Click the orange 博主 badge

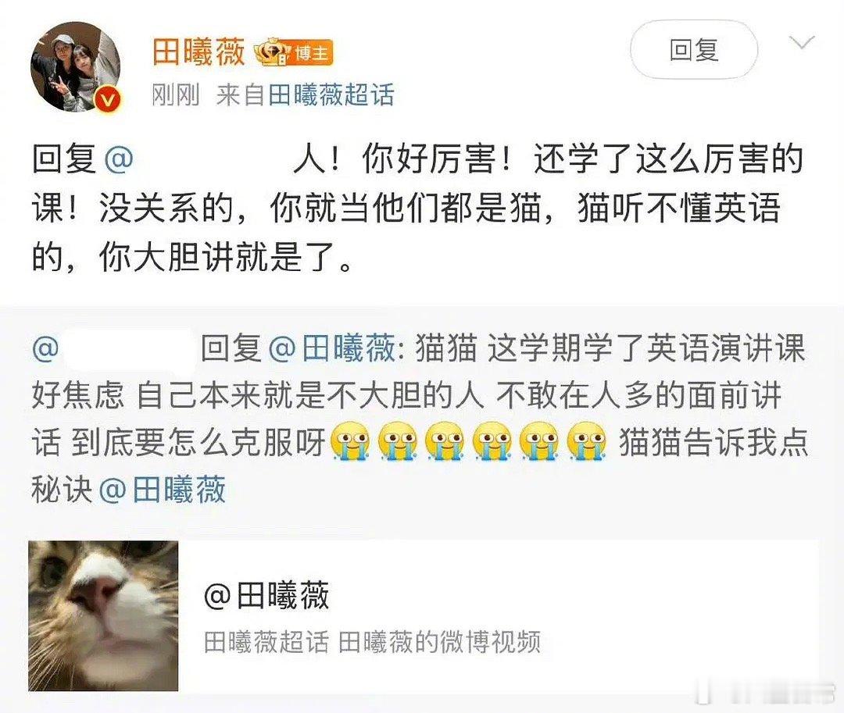coord(310,52)
